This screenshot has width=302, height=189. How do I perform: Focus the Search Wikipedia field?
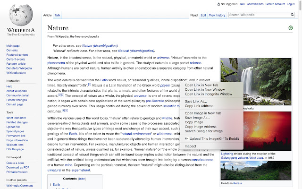[257, 15]
